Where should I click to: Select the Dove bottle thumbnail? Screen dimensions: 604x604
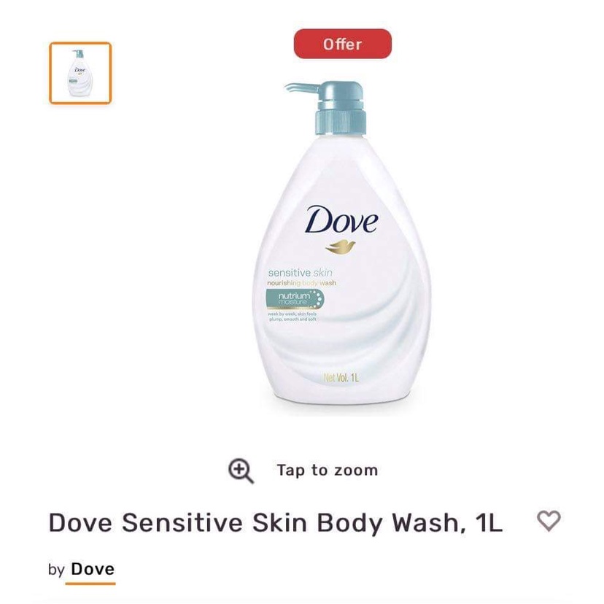coord(80,73)
